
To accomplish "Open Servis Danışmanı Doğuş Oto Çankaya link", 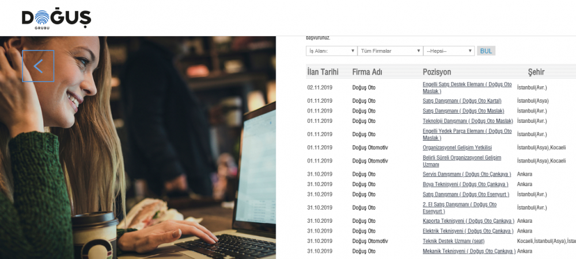I will pyautogui.click(x=467, y=174).
